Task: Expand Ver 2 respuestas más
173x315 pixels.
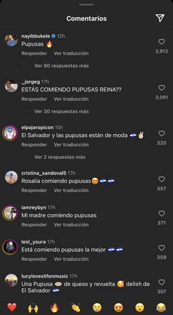Action: click(60, 157)
